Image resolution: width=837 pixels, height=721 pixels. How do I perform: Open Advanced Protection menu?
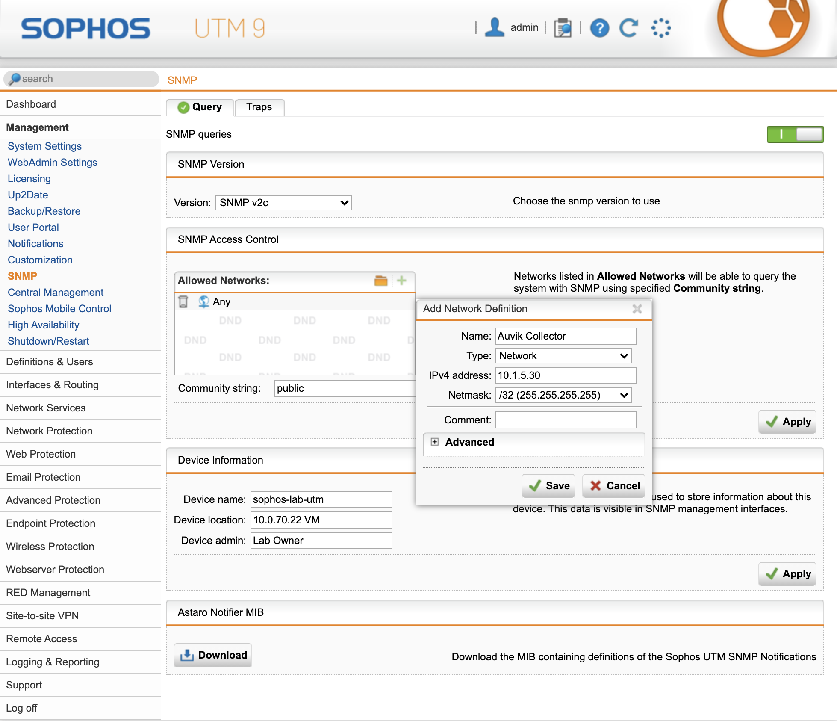tap(80, 500)
